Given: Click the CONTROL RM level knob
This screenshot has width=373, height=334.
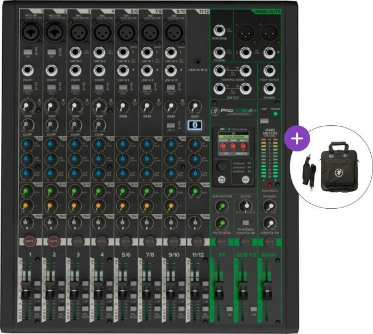Looking at the screenshot, I should click(270, 223).
